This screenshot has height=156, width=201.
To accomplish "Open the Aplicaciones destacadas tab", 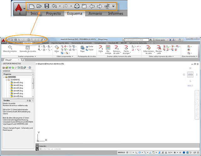I will pos(138,43).
